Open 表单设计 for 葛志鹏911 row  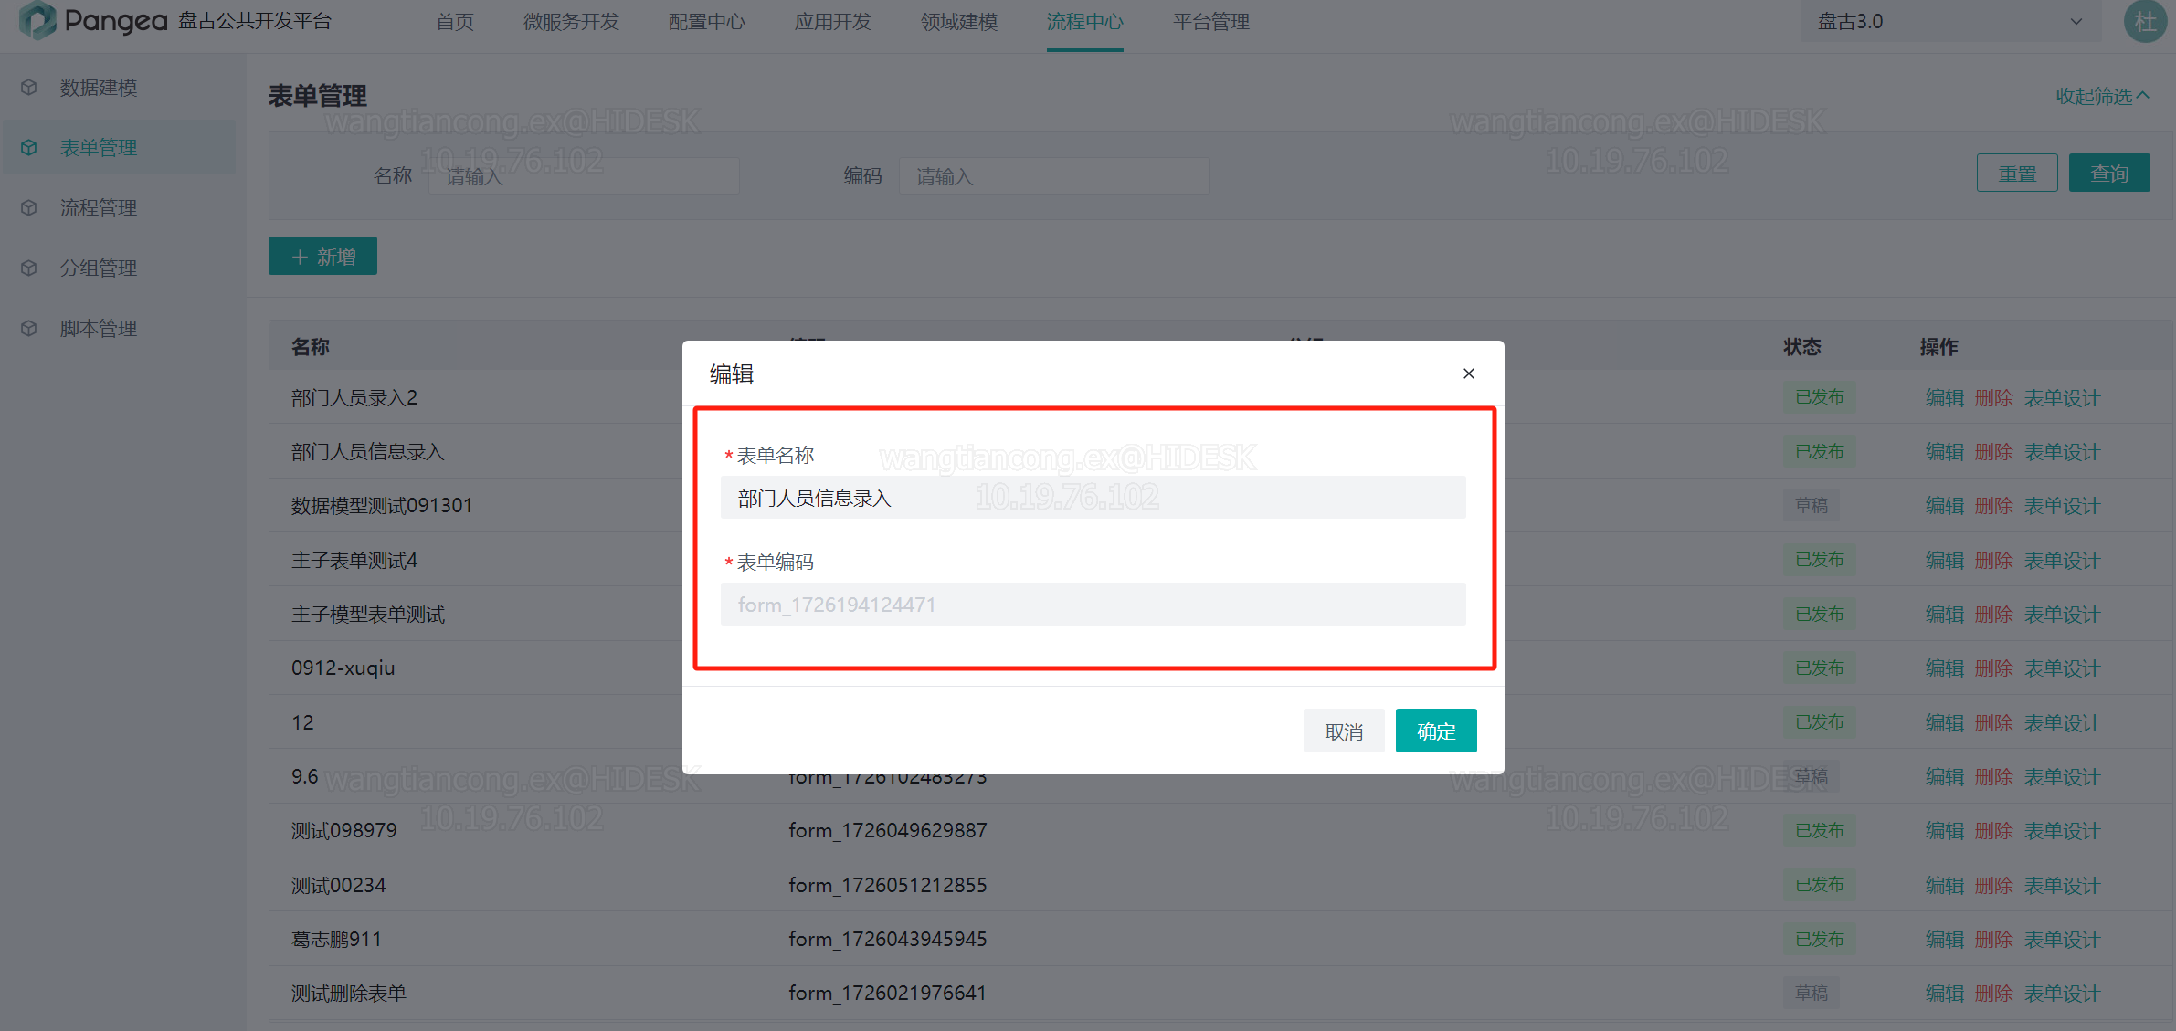pos(2063,940)
